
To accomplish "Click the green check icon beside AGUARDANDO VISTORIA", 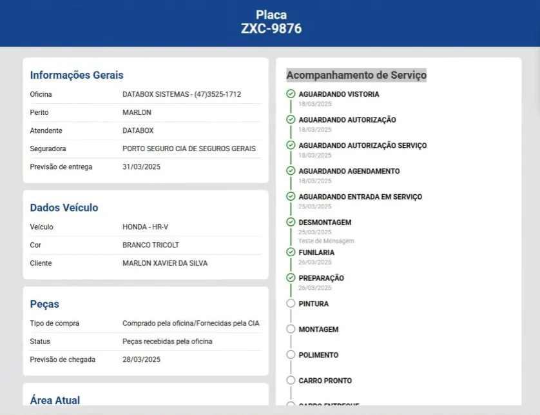I will pyautogui.click(x=291, y=94).
